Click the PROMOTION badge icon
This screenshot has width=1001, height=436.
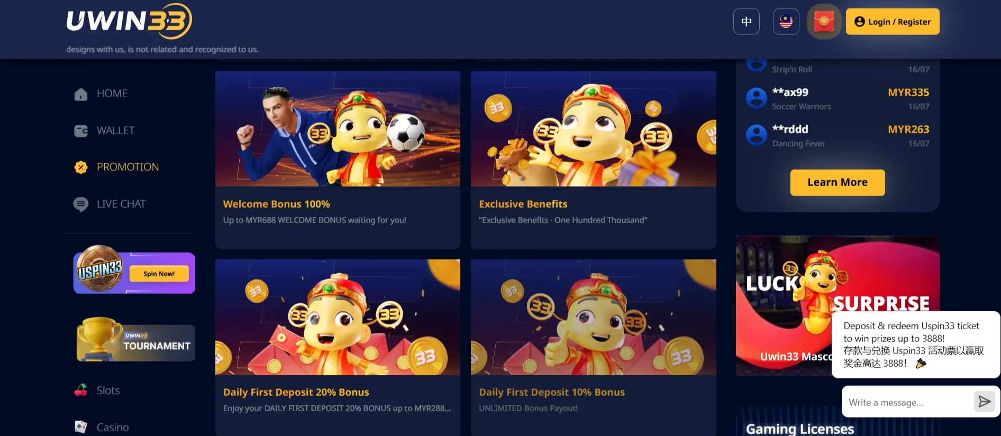click(x=81, y=167)
